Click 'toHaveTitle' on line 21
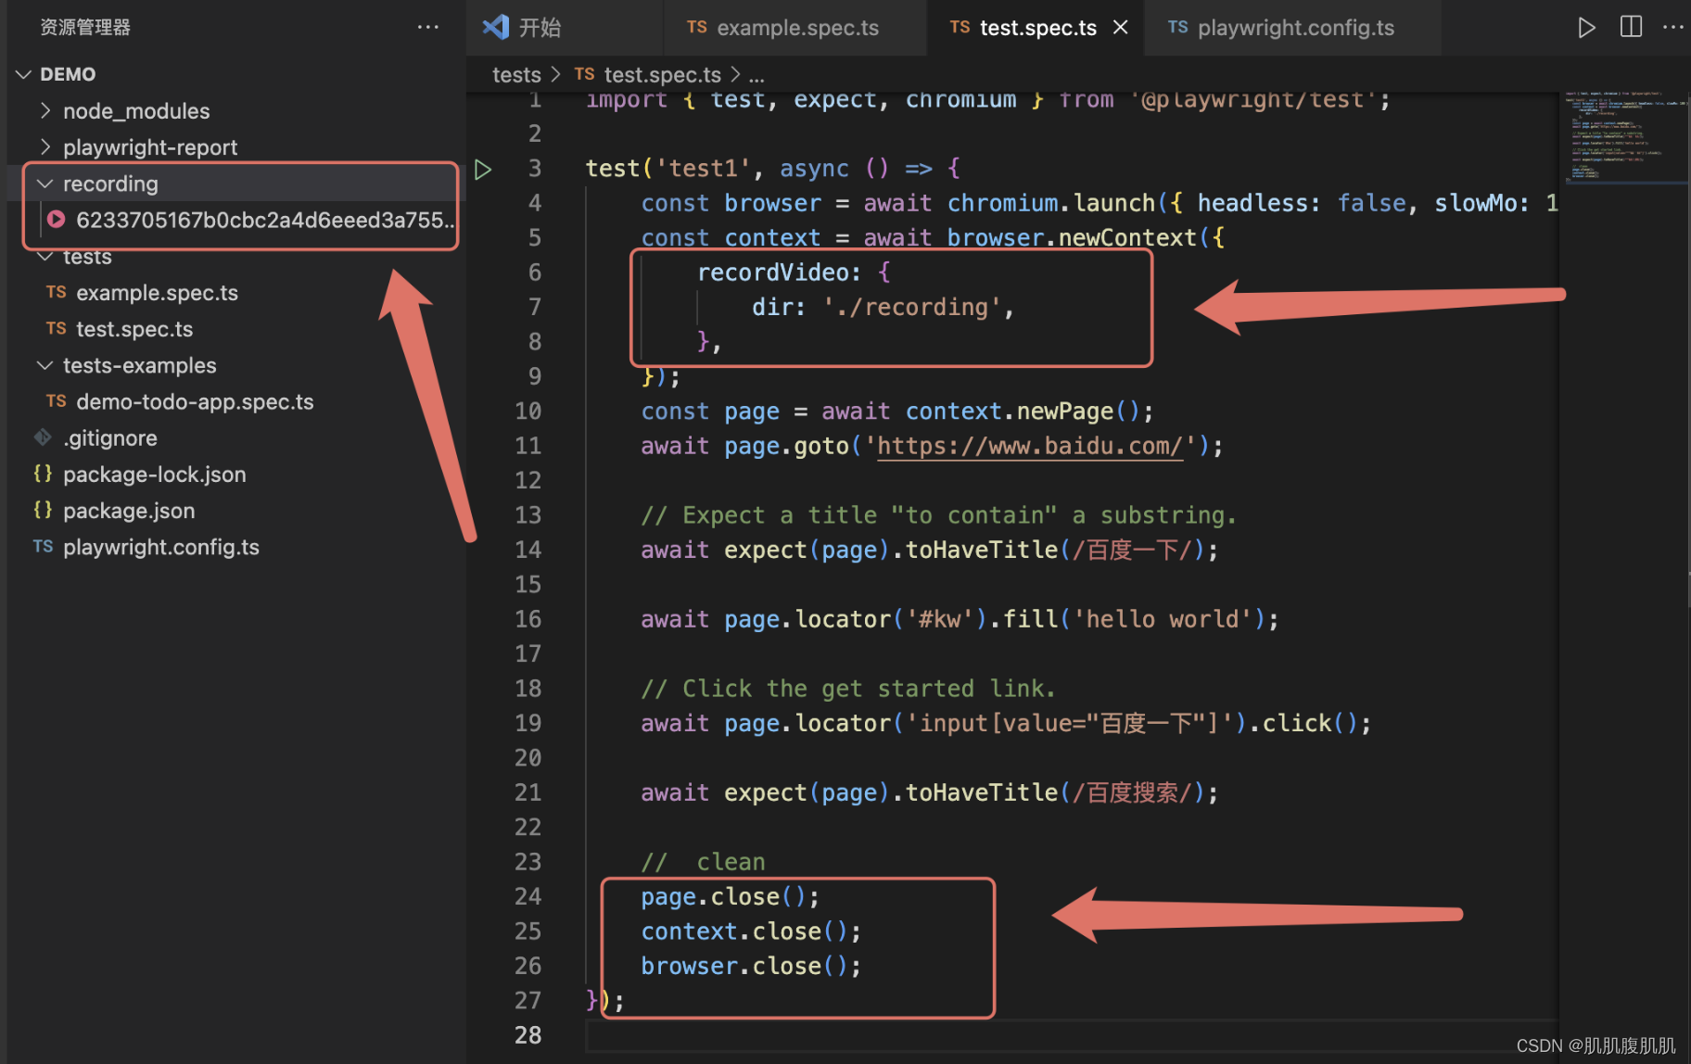Screen dimensions: 1691x1064 pyautogui.click(x=981, y=792)
